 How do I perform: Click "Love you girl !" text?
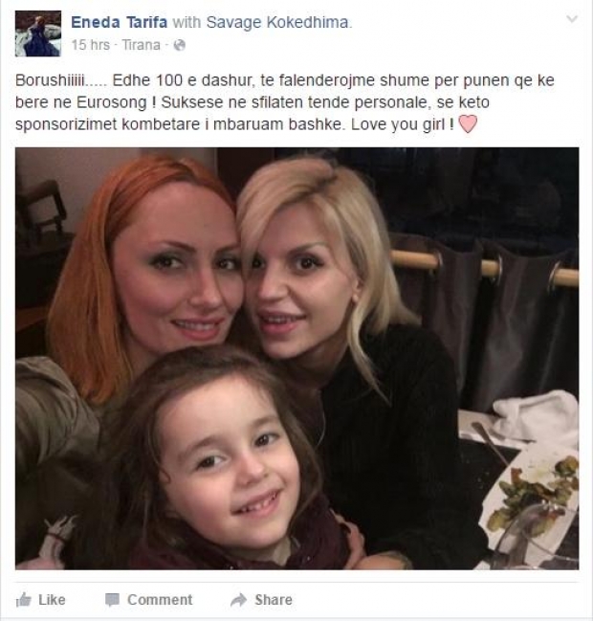pos(403,124)
